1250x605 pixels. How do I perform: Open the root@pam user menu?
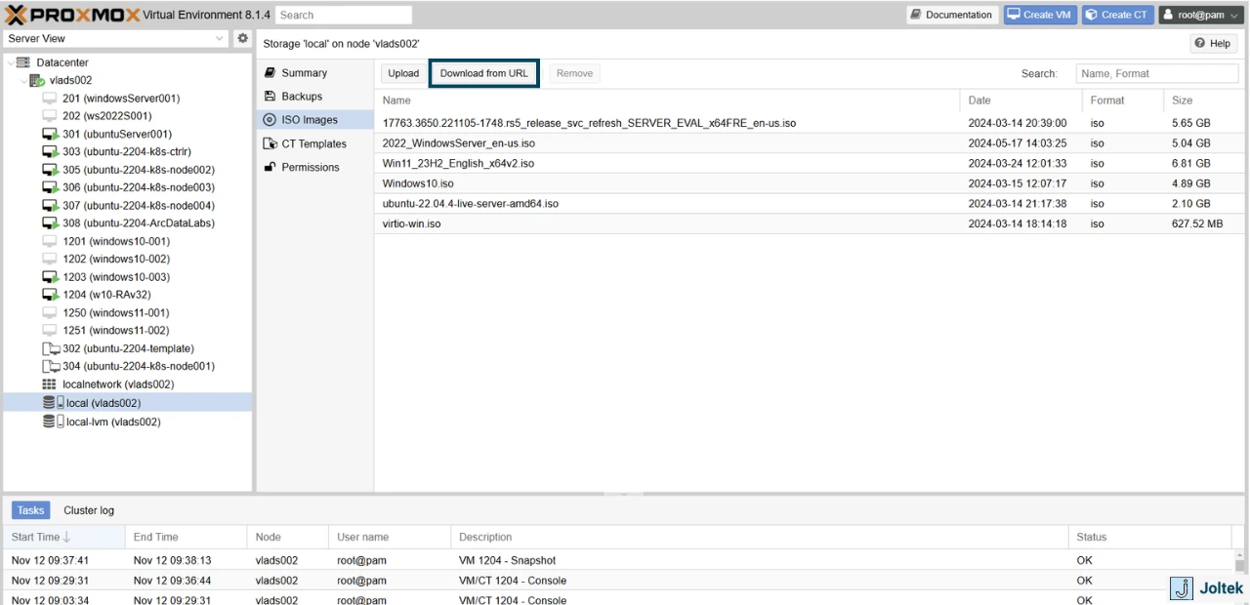[1199, 15]
